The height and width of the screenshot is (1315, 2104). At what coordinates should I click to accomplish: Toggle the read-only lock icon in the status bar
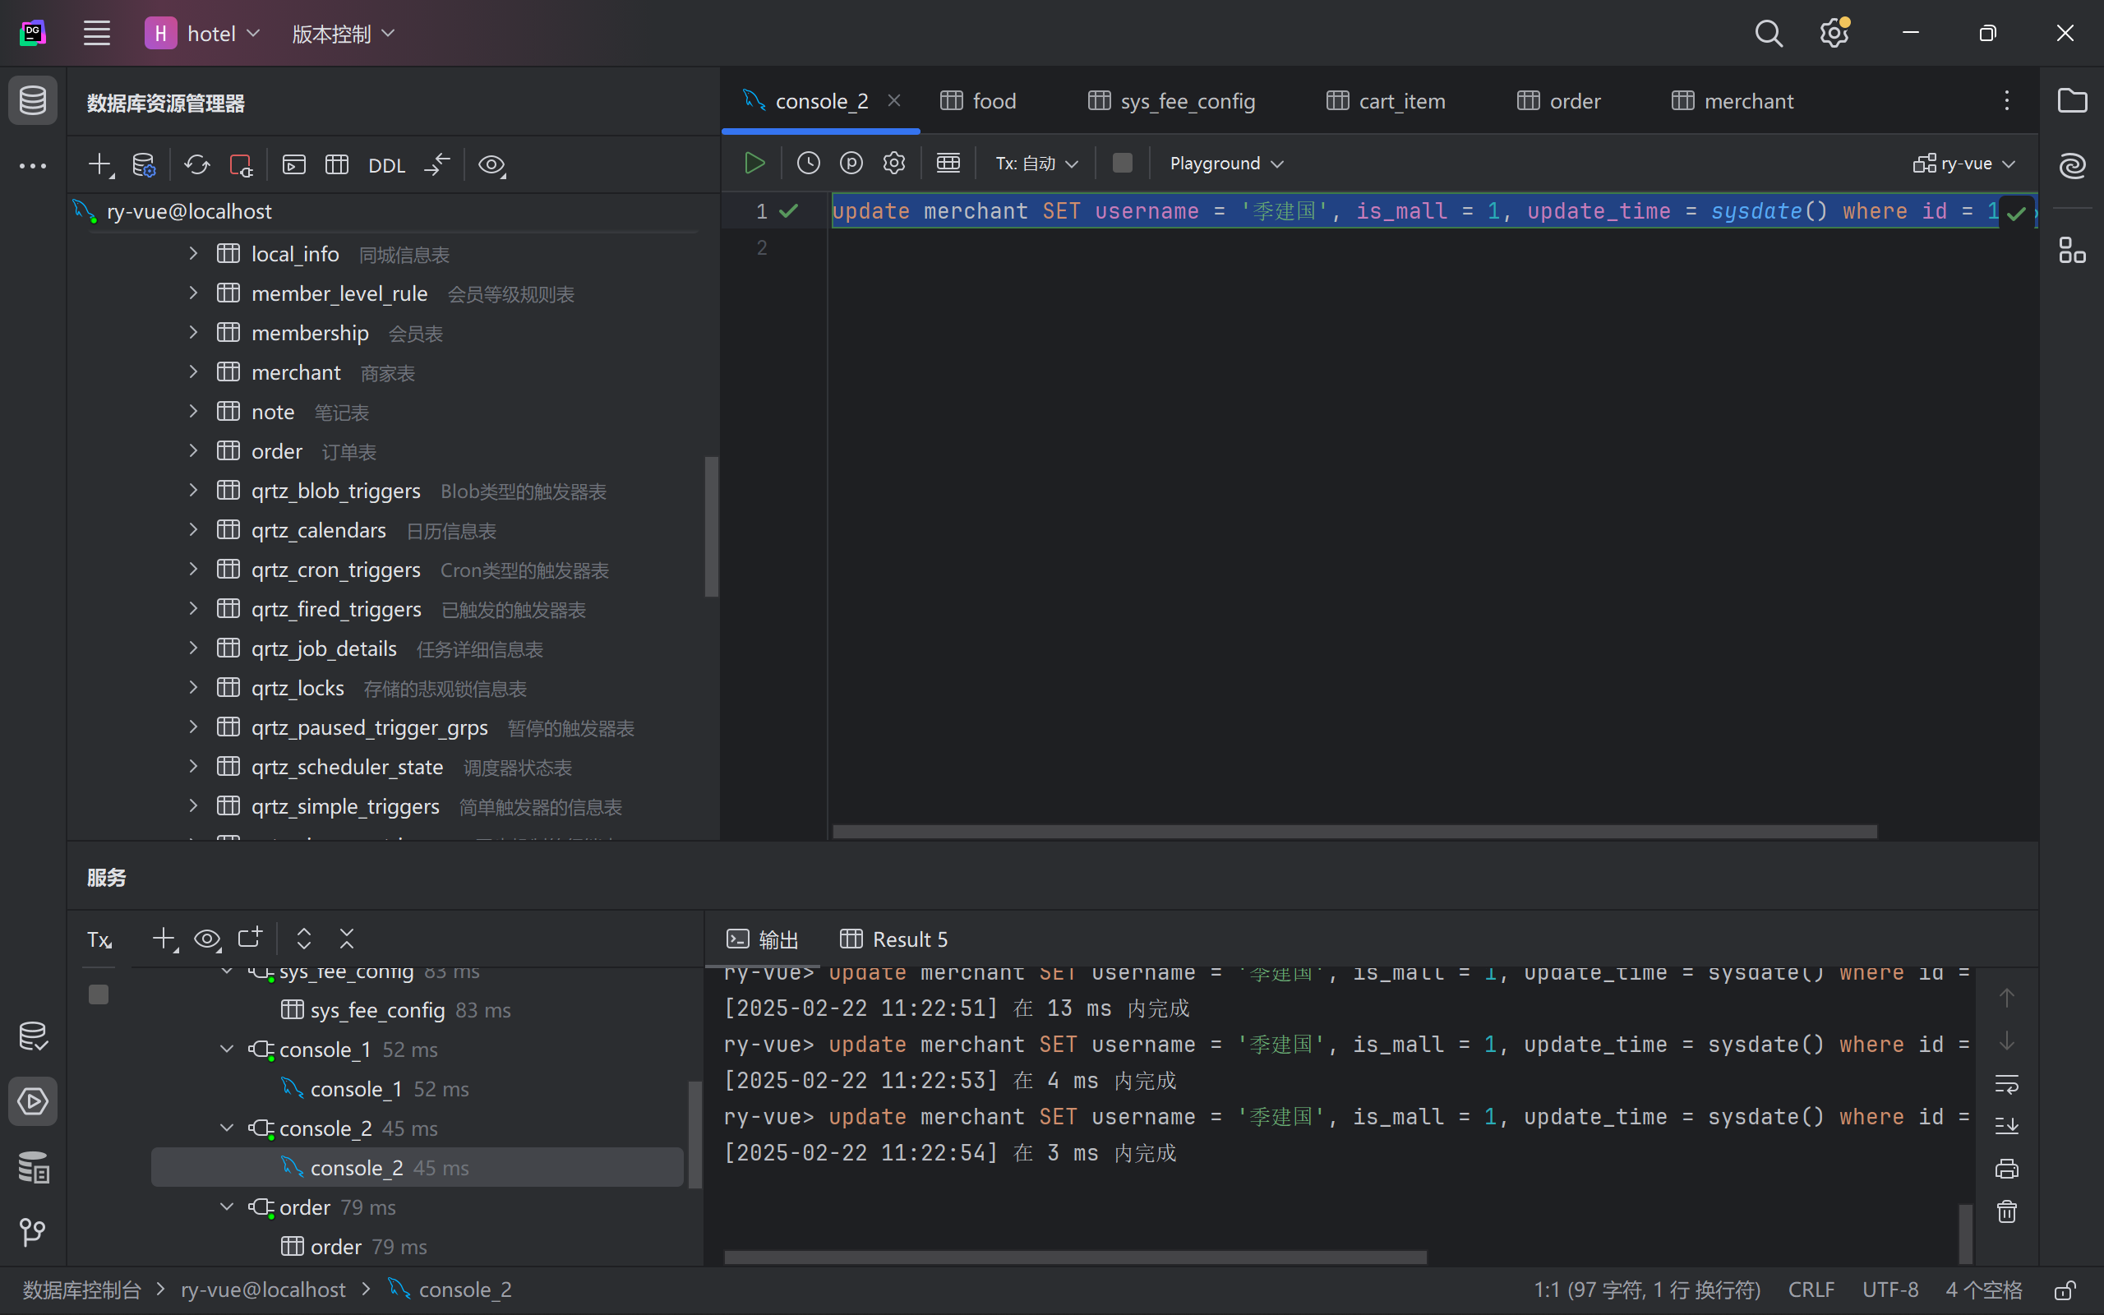coord(2065,1290)
